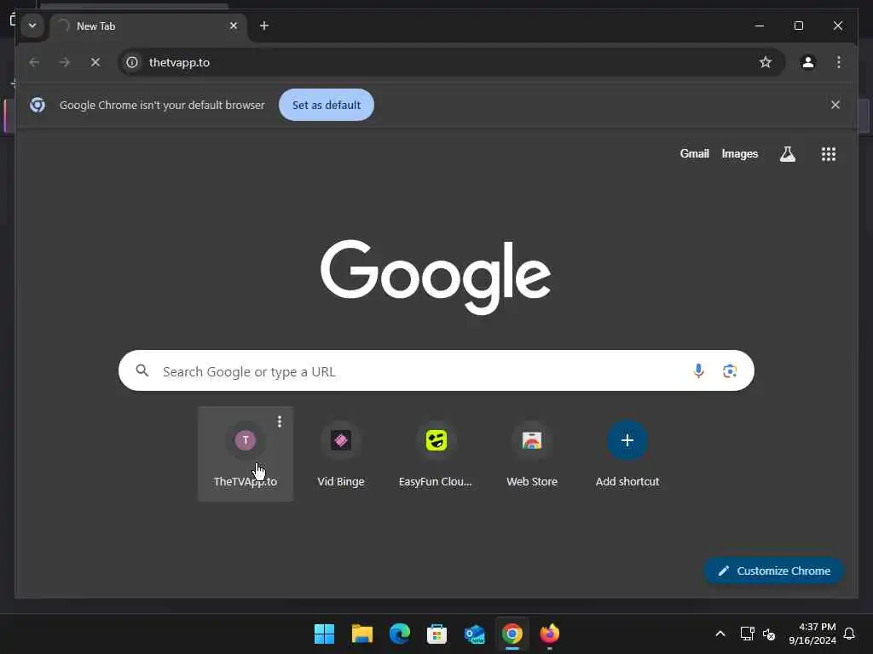Open File Explorer from taskbar
This screenshot has width=873, height=654.
coord(361,634)
